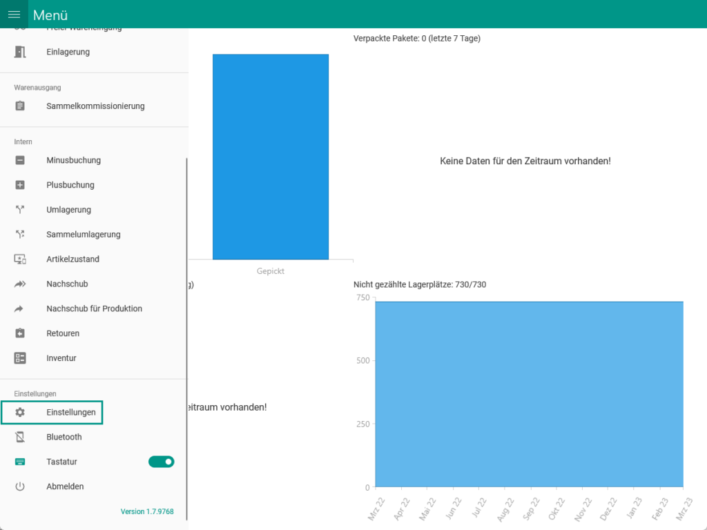Click the Version 1.7.9768 link
Image resolution: width=707 pixels, height=530 pixels.
(146, 511)
